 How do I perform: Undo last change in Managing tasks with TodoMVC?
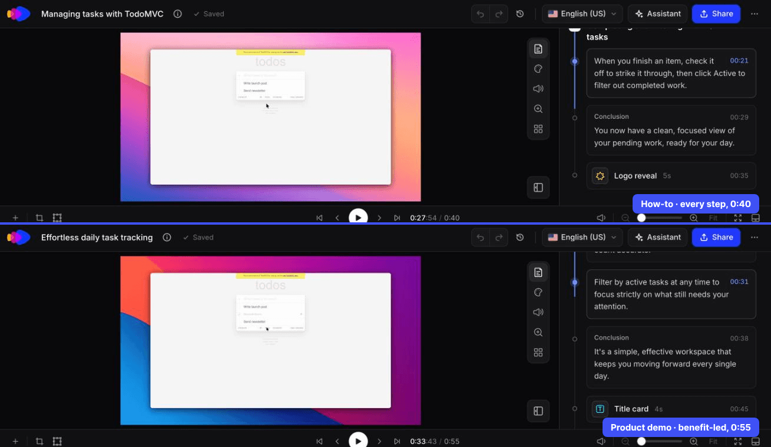(481, 14)
